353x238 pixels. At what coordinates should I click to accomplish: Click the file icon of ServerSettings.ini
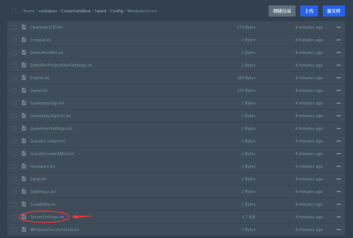pyautogui.click(x=24, y=217)
